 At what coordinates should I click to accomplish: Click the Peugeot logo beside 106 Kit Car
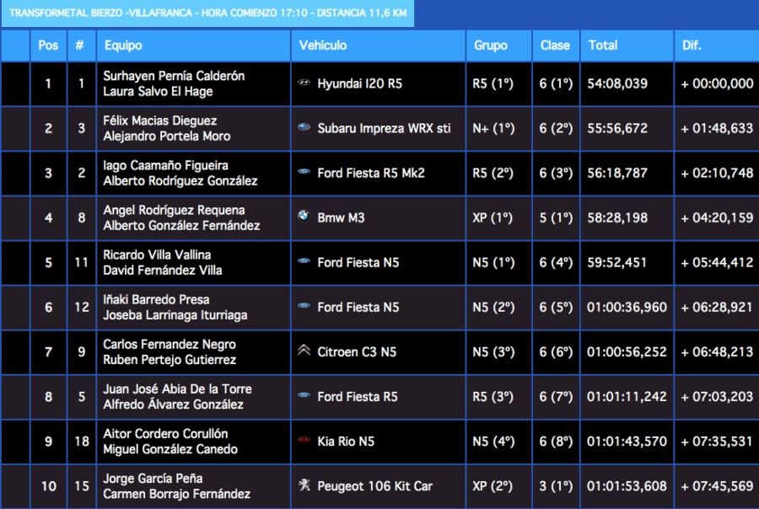point(304,485)
